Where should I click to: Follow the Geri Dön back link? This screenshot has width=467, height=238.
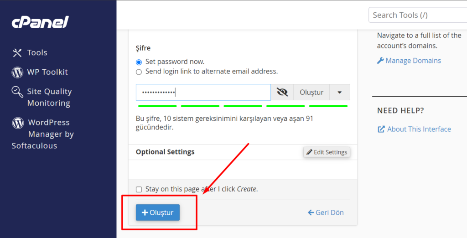326,212
